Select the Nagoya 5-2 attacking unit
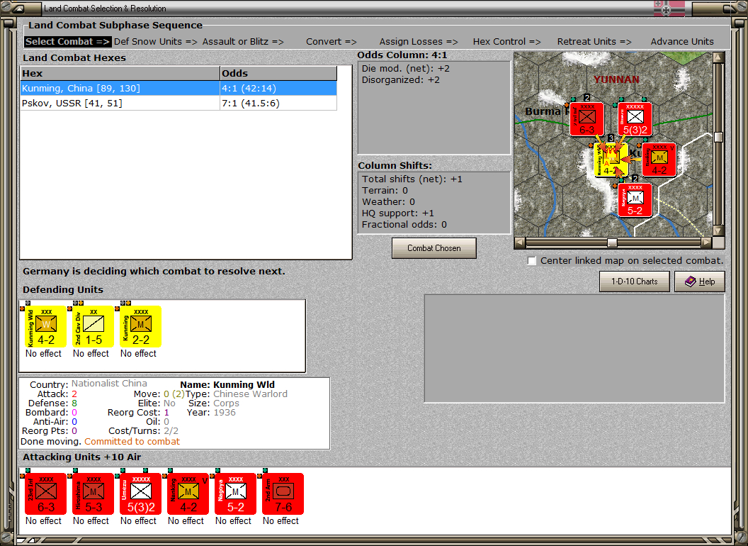The height and width of the screenshot is (546, 748). click(235, 494)
